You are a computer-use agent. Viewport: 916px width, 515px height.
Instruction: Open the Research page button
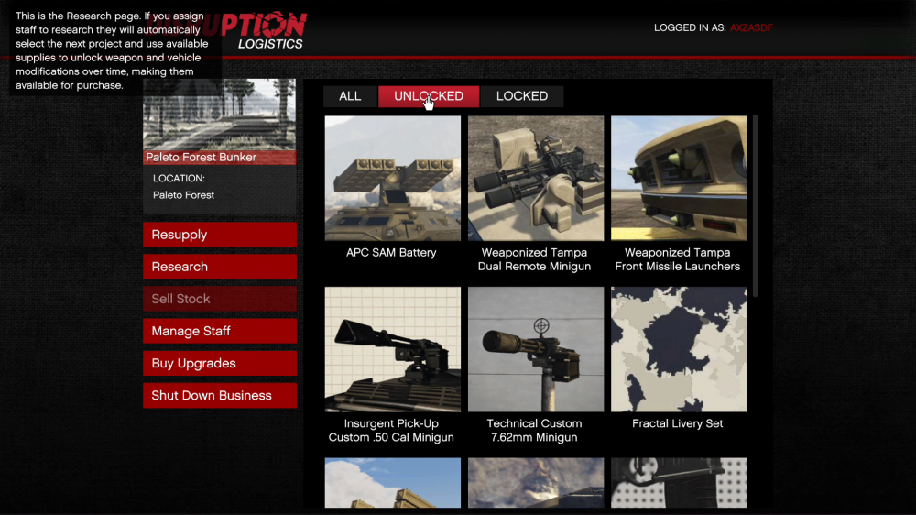220,267
